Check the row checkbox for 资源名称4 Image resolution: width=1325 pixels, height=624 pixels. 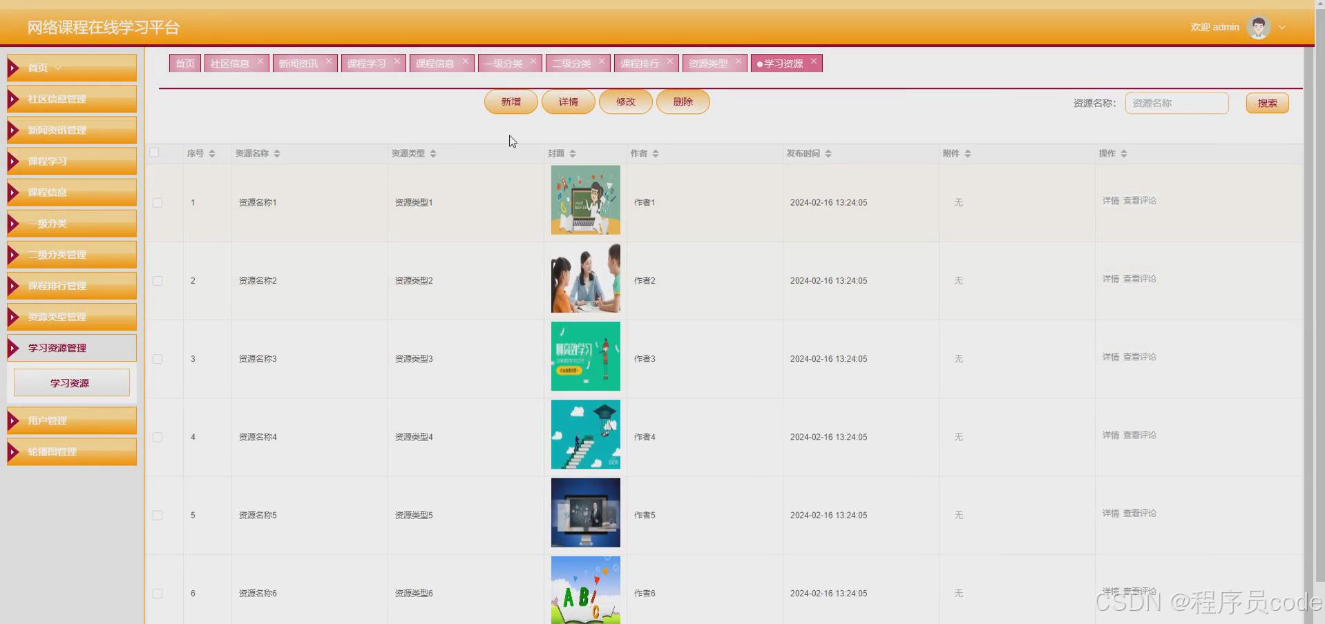coord(158,437)
